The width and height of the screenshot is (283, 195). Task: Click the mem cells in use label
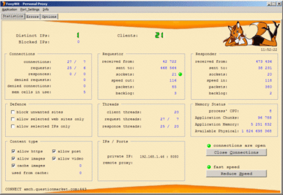tap(31, 92)
